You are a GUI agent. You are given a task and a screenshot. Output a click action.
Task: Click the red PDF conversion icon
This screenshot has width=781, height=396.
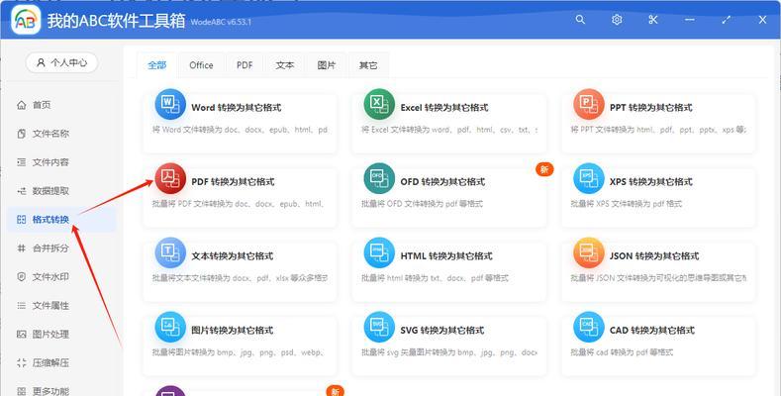170,178
